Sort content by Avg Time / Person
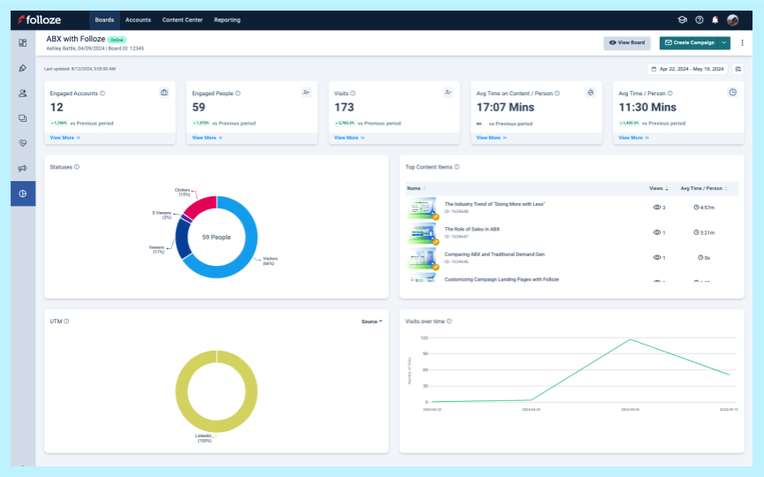 click(704, 188)
